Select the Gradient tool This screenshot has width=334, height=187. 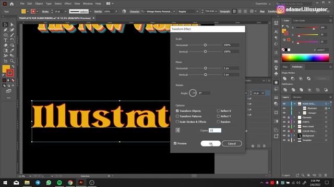[x=6, y=50]
